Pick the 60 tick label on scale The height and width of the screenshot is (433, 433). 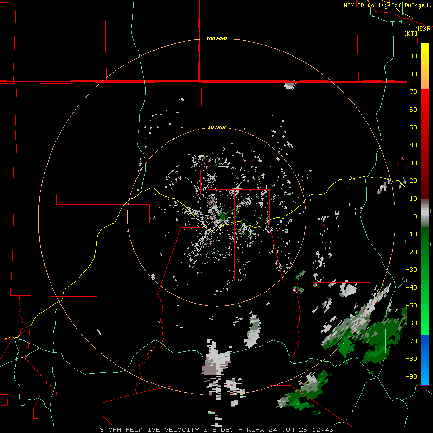(413, 110)
